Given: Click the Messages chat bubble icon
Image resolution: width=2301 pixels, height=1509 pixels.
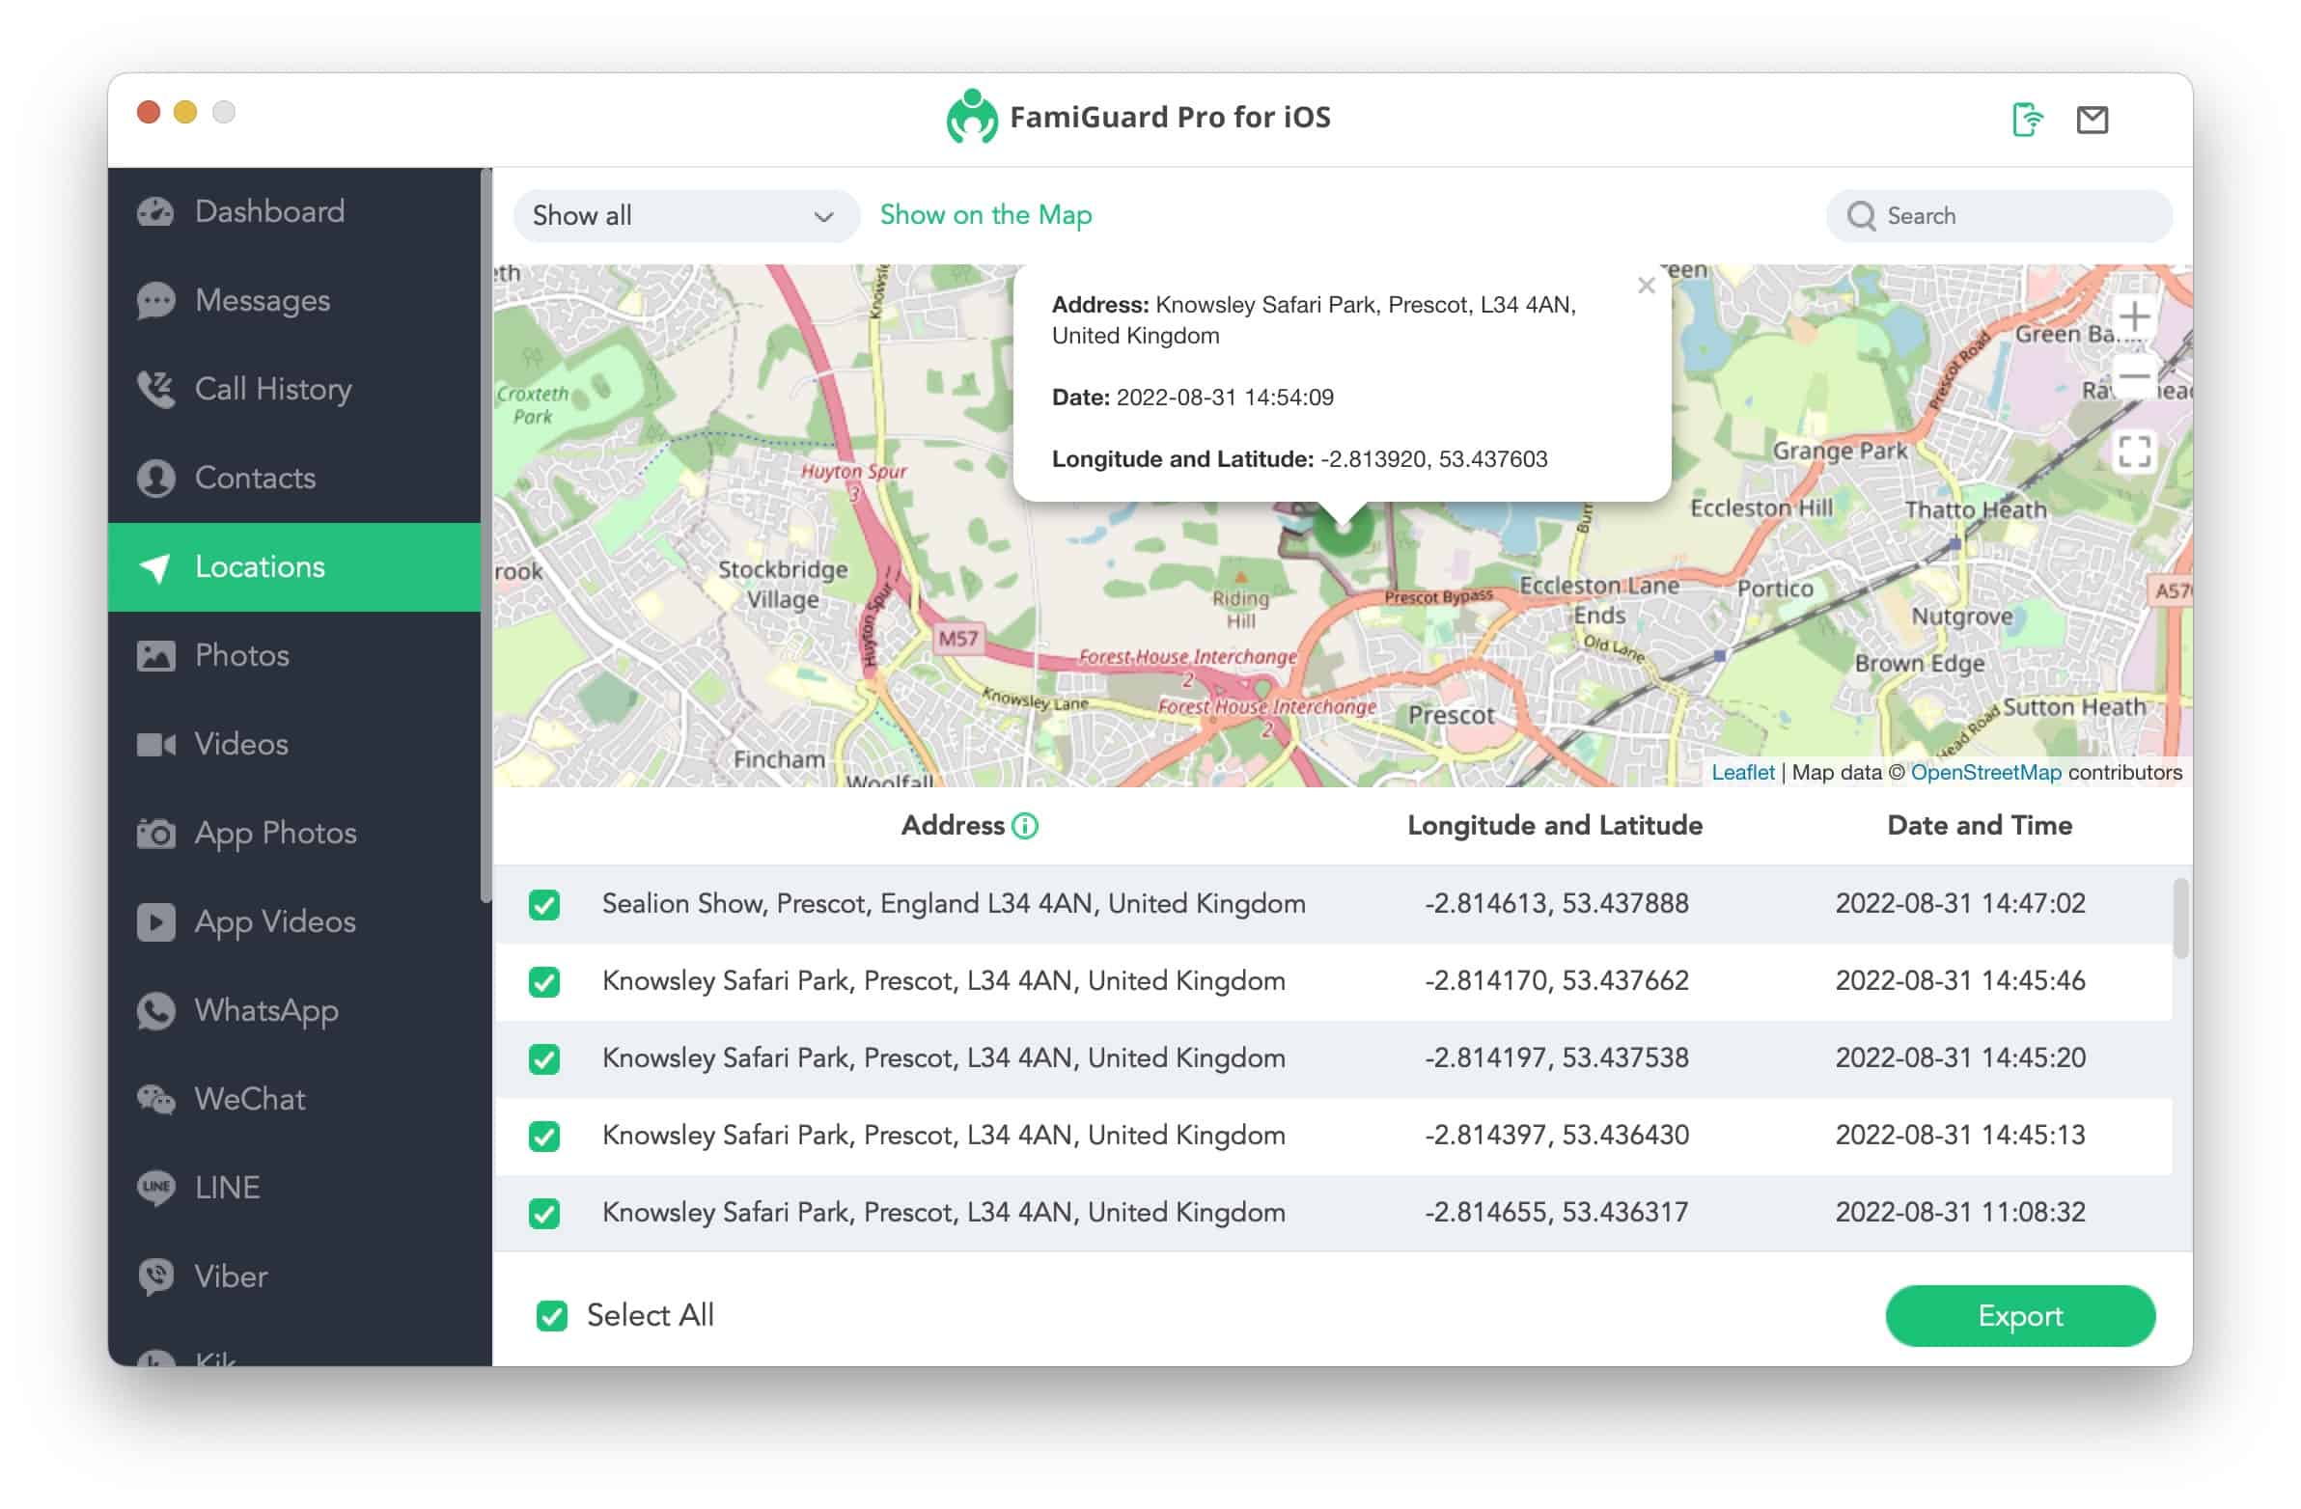Looking at the screenshot, I should [155, 301].
